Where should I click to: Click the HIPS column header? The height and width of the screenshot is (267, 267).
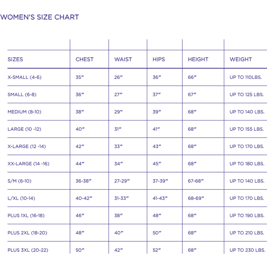pyautogui.click(x=159, y=59)
